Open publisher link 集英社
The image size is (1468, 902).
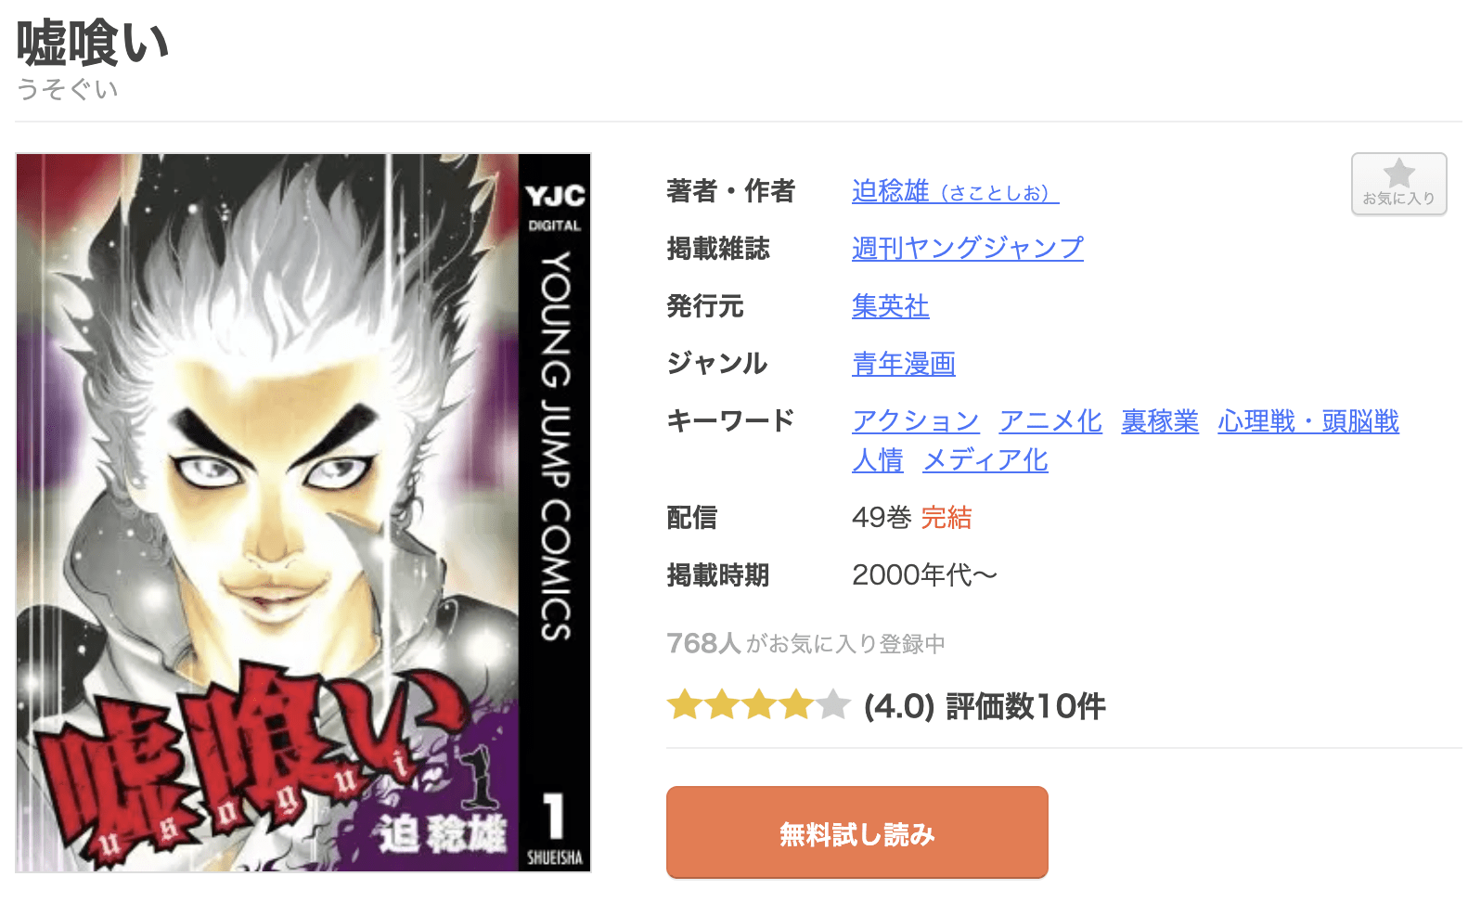(x=890, y=306)
